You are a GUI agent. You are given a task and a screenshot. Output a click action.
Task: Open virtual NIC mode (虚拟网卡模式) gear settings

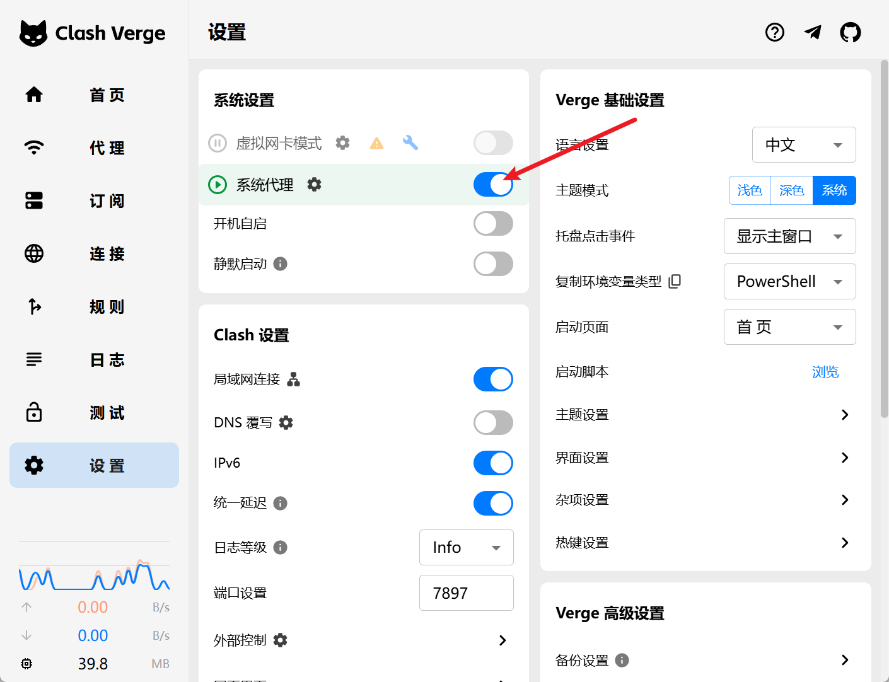pos(342,143)
